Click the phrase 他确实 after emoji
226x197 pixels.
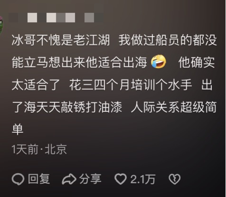click(197, 62)
